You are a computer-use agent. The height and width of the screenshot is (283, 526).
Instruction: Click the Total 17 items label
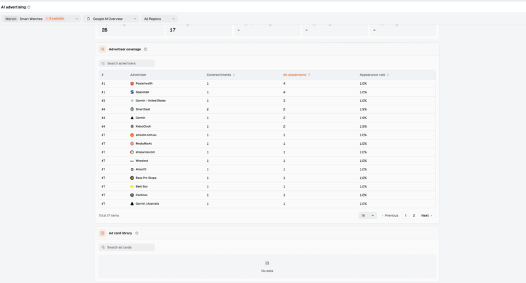tap(108, 215)
